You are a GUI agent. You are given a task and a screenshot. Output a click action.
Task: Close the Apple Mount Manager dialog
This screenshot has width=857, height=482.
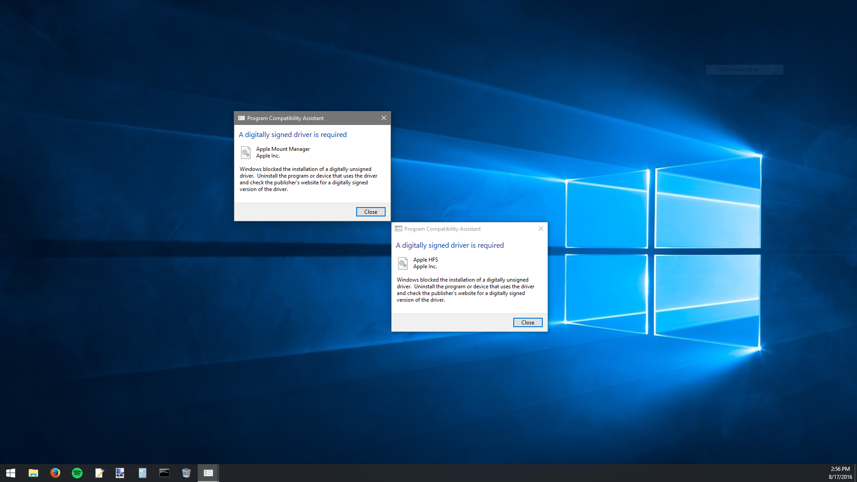[370, 212]
